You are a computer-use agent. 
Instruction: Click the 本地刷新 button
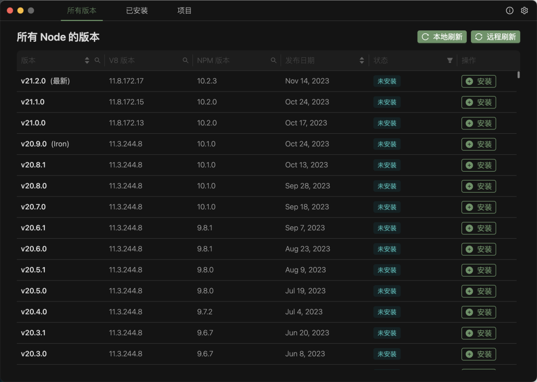[x=442, y=37]
